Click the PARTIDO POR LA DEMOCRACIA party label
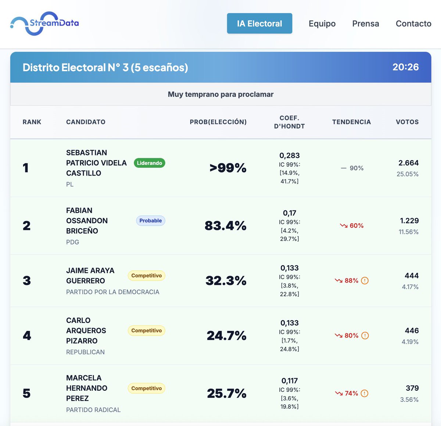This screenshot has width=441, height=426. tap(113, 292)
